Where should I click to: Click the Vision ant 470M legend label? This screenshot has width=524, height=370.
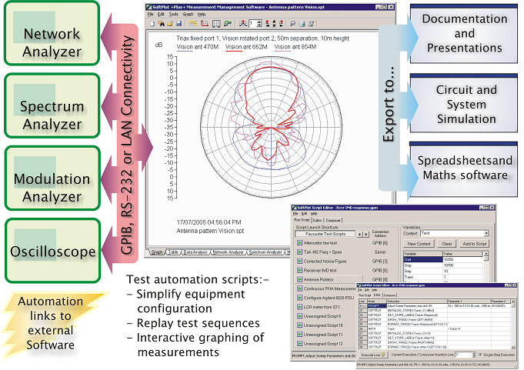click(x=198, y=47)
